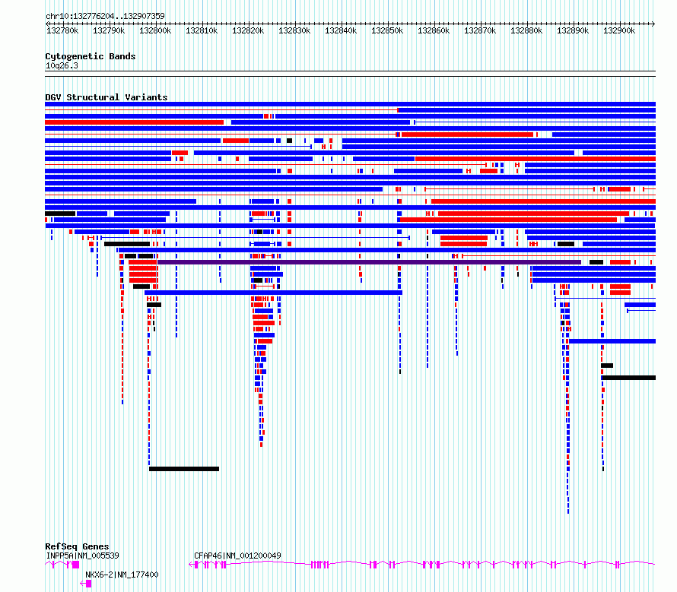Select the long black variant bar at the bottom
The width and height of the screenshot is (677, 592).
(x=184, y=469)
